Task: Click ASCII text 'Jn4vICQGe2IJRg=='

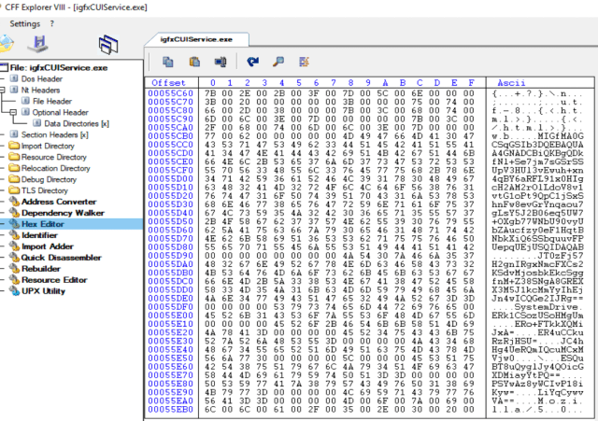Action: tap(537, 299)
